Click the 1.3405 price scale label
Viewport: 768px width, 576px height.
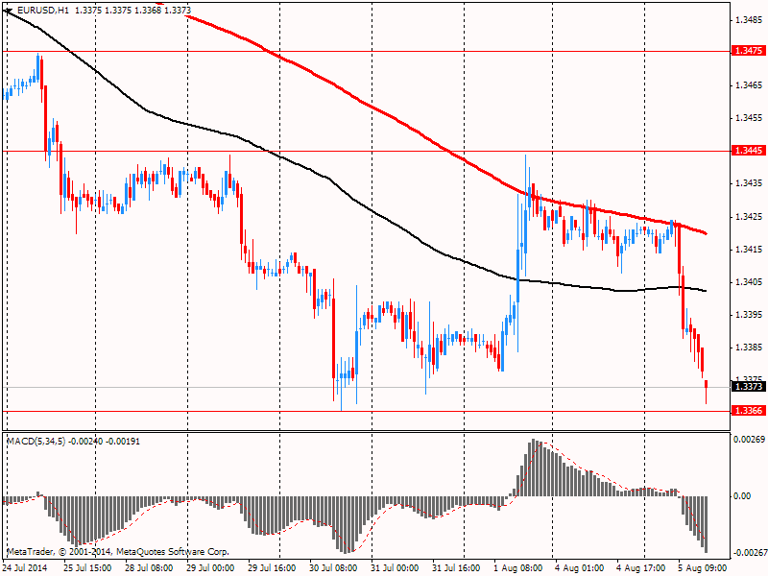click(x=750, y=282)
